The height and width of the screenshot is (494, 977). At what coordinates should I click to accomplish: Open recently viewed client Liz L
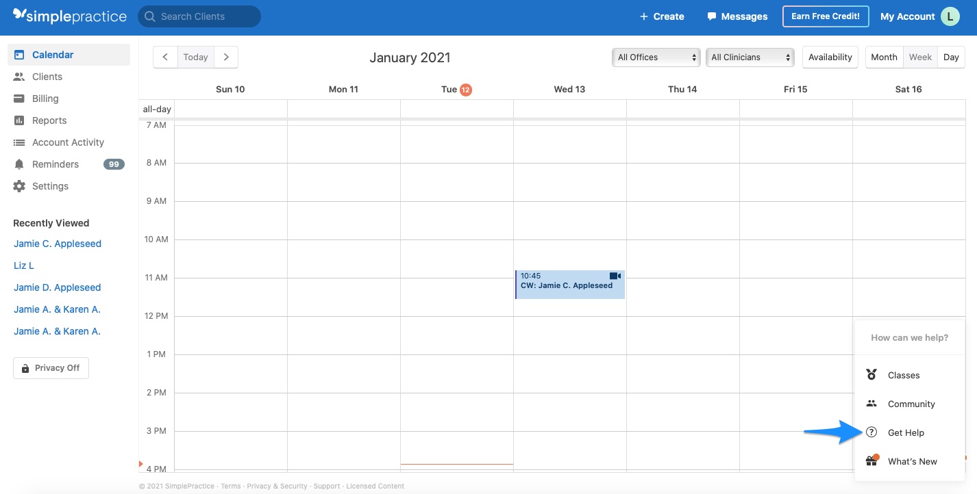24,265
